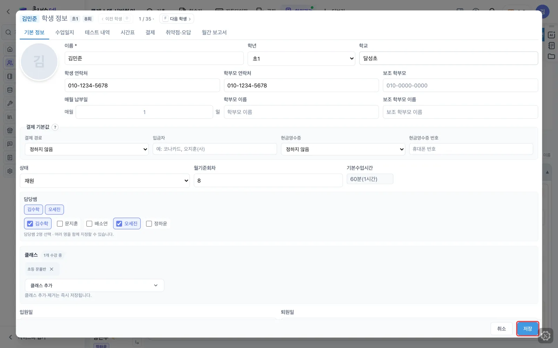
Task: Switch to the 결제 tab
Action: 150,32
